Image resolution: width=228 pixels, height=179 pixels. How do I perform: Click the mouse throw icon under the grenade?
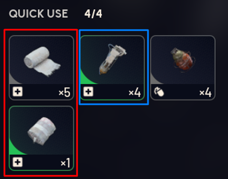(159, 92)
